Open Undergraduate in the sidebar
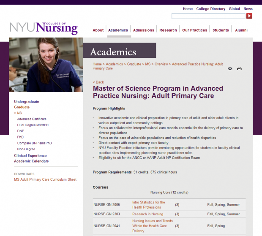 [x=26, y=102]
